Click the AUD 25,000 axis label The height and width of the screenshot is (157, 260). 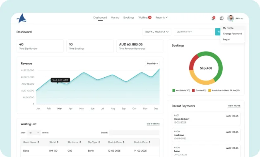click(x=27, y=70)
